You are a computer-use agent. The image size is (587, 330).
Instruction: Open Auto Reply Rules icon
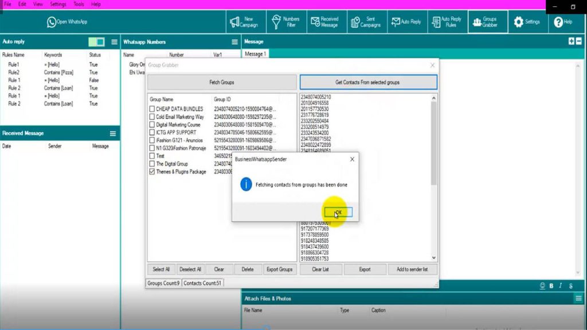point(446,22)
